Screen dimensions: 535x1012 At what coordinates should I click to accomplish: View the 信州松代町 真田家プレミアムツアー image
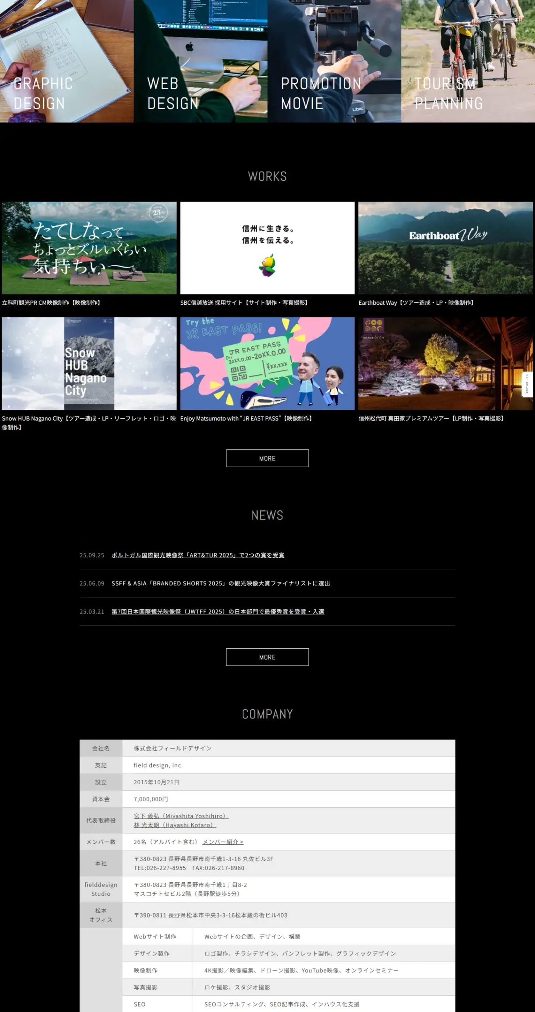pyautogui.click(x=445, y=363)
